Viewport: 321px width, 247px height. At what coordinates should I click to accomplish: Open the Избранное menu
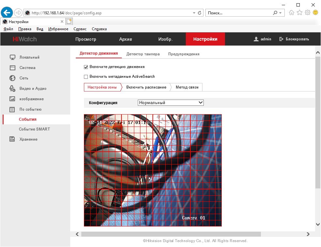[x=58, y=29]
